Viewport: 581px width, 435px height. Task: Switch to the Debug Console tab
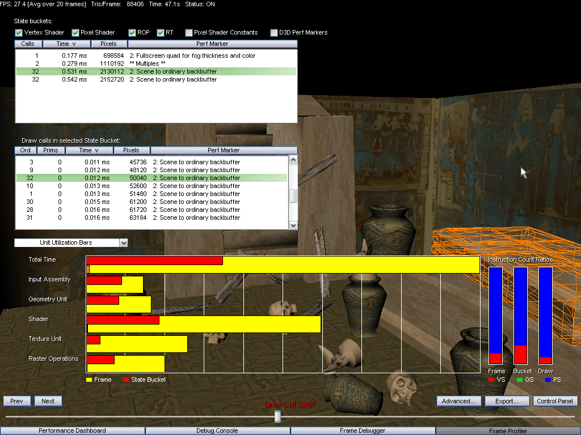click(217, 430)
